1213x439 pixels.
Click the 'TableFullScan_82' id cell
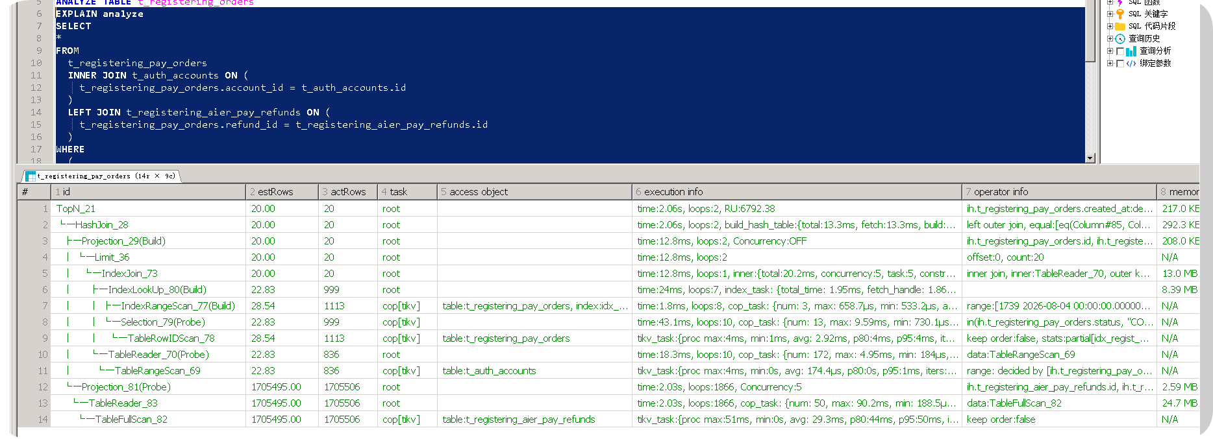(148, 420)
